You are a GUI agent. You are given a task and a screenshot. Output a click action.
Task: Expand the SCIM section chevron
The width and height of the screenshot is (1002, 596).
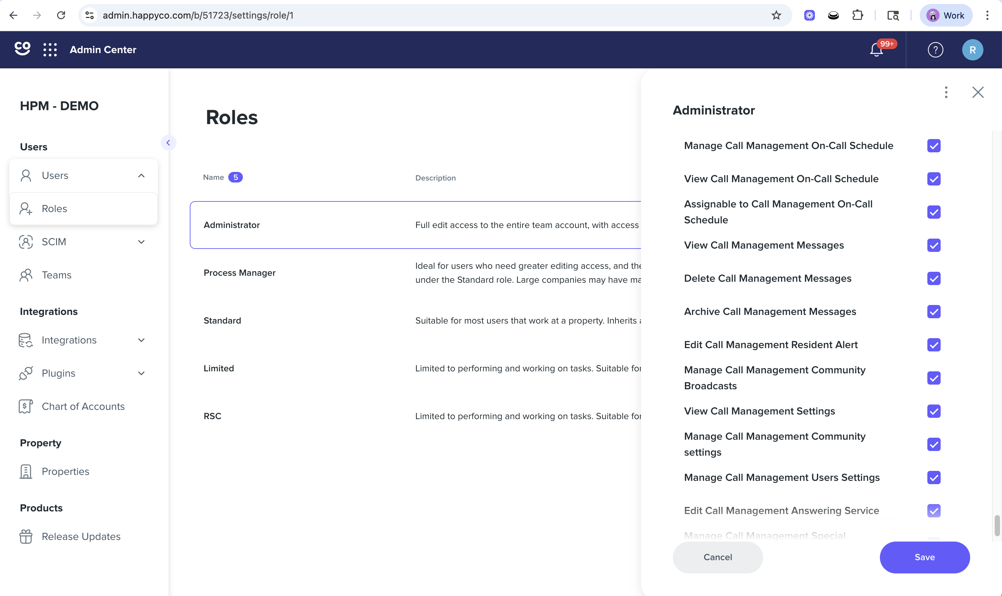[141, 242]
